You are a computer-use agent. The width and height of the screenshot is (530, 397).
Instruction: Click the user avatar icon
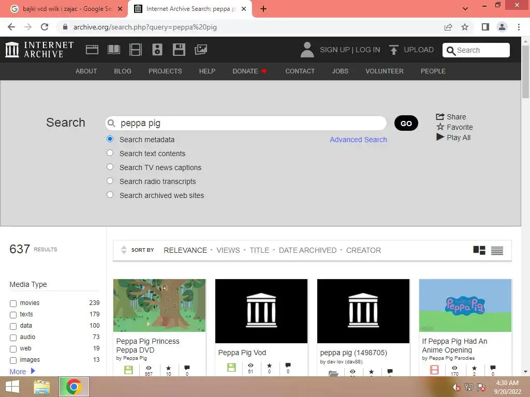click(307, 50)
